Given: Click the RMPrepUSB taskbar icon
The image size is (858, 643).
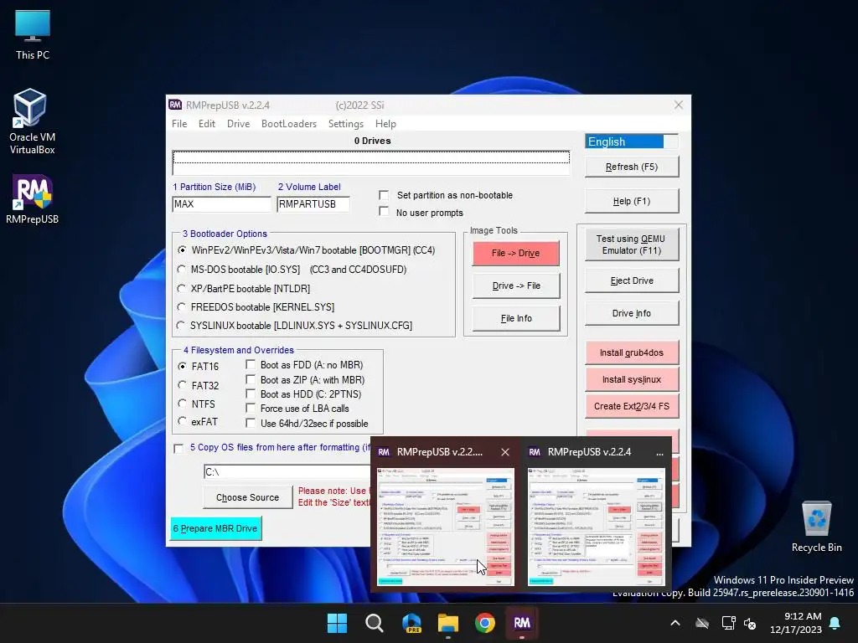Looking at the screenshot, I should tap(522, 623).
